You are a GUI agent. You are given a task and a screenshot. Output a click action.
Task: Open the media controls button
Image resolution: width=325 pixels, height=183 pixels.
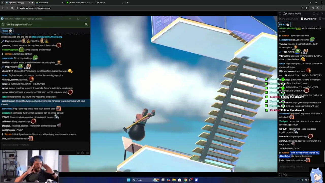[x=313, y=8]
